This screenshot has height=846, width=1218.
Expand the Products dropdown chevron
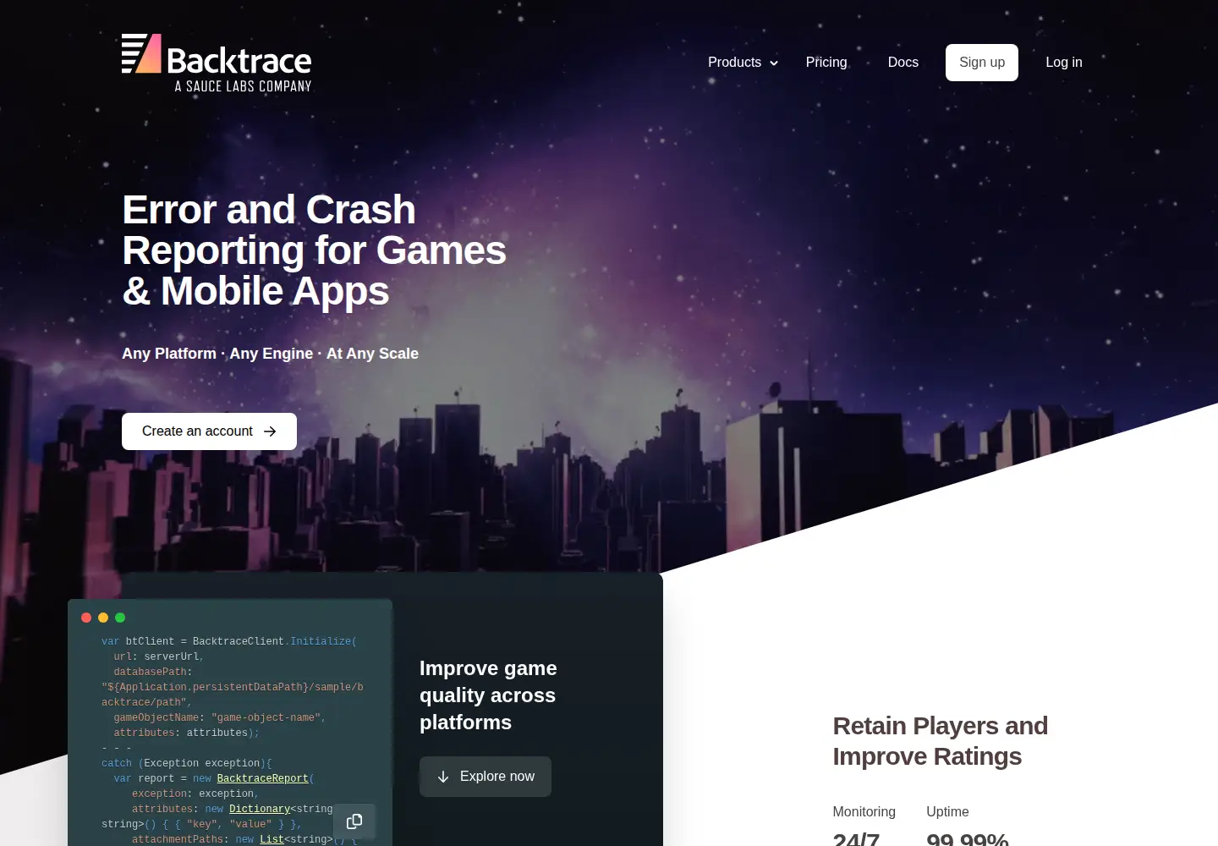click(774, 63)
